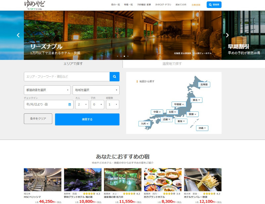
Task: Open the 子供 count dropdown
Action: tap(97, 104)
